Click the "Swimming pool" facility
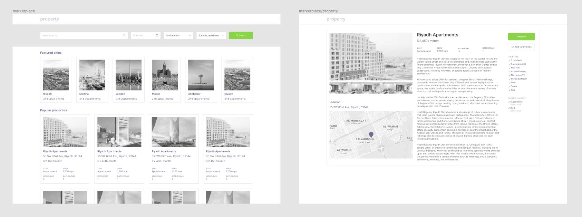Screen dimensions: 582x217 (x=517, y=64)
